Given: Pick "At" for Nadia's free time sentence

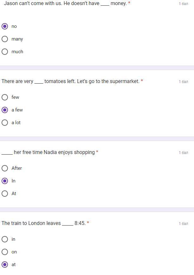Looking at the screenshot, I should click(5, 194).
